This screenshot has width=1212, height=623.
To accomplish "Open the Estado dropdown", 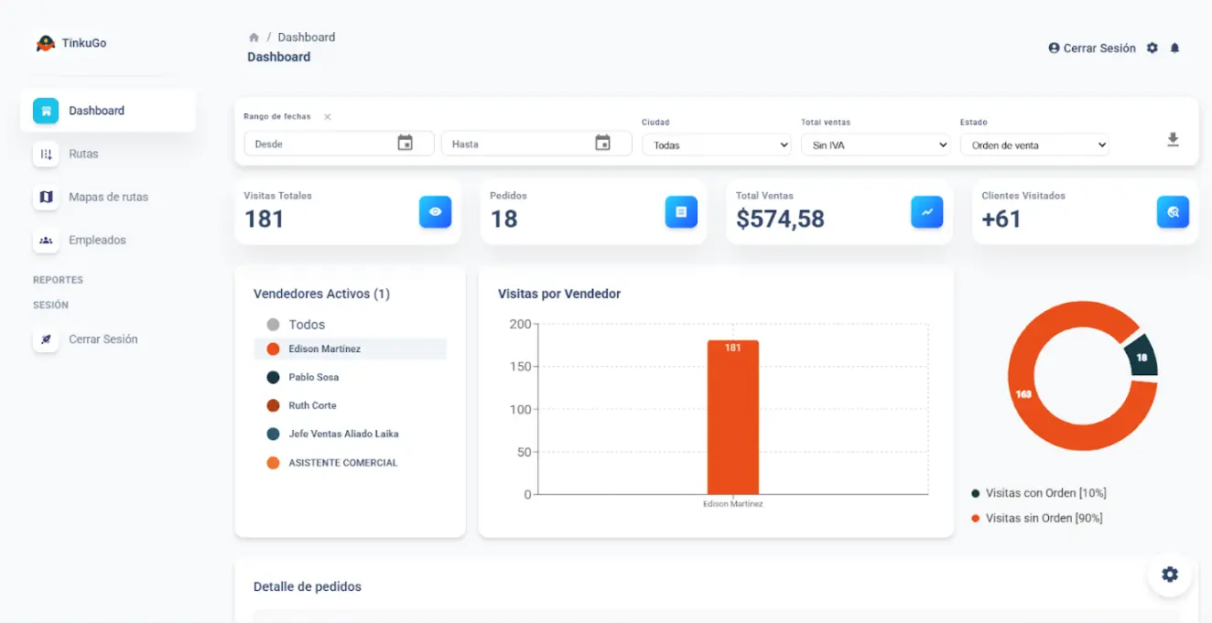I will 1034,145.
